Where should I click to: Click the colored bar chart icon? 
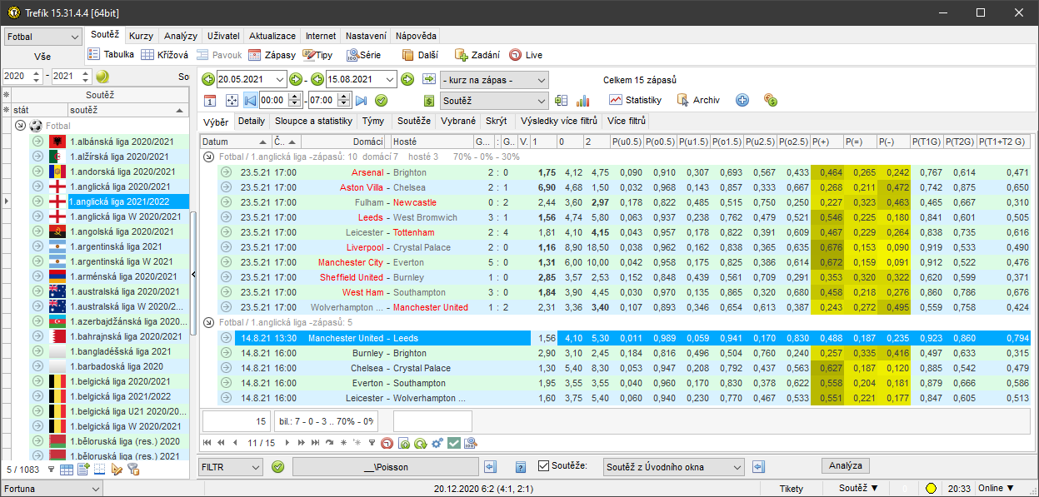coord(582,100)
